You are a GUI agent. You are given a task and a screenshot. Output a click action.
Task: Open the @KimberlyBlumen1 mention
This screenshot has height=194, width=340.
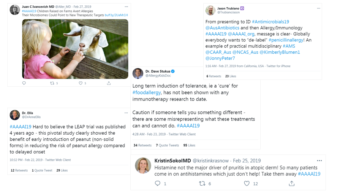(x=280, y=52)
